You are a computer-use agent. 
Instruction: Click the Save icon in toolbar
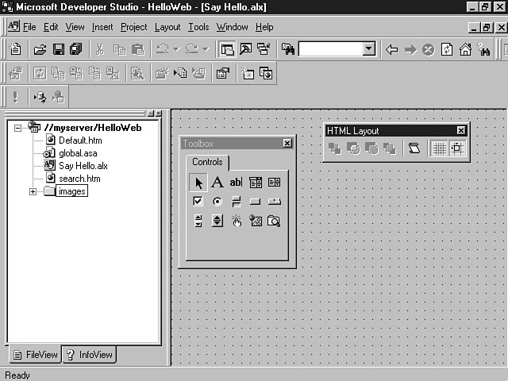(58, 49)
